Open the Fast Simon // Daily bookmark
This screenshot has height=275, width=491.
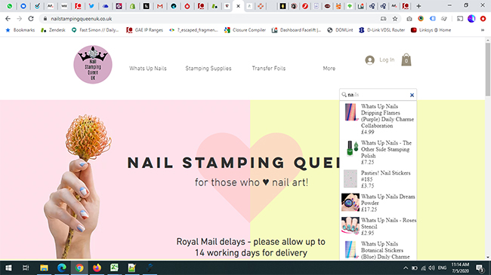tap(95, 30)
